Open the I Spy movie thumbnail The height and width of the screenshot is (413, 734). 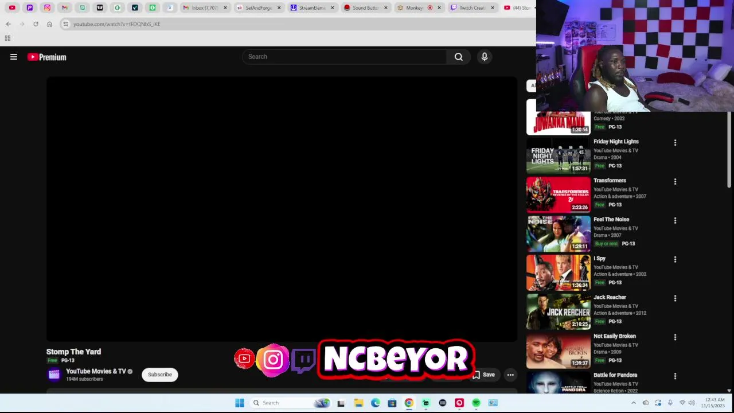[x=558, y=272]
